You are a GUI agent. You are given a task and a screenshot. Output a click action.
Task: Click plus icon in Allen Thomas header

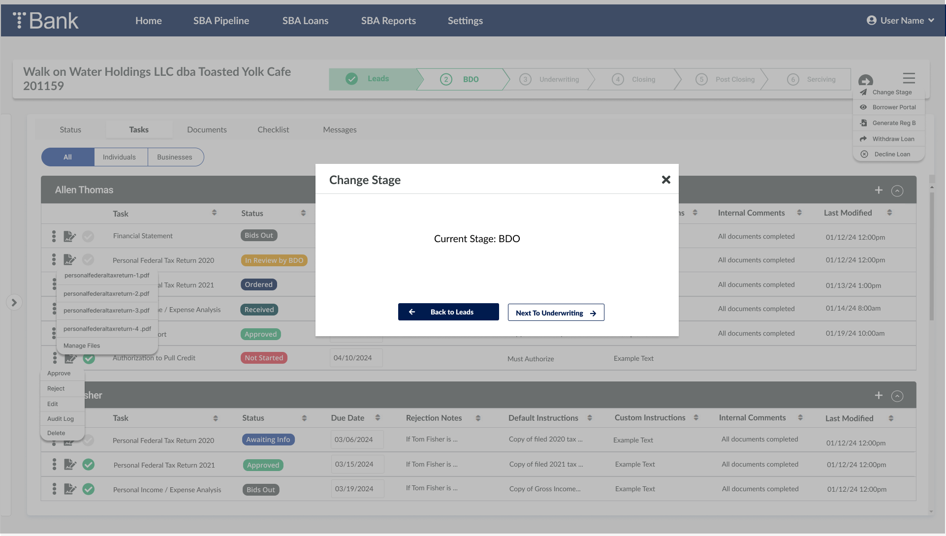click(x=879, y=190)
